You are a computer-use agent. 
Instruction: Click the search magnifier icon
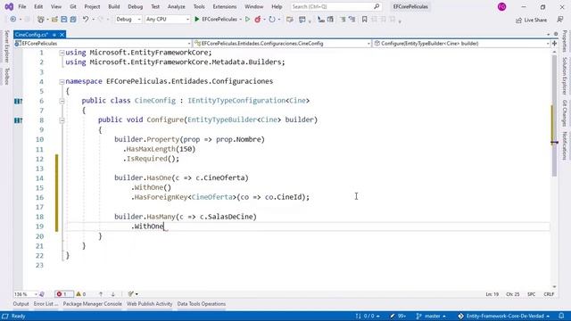[x=377, y=6]
